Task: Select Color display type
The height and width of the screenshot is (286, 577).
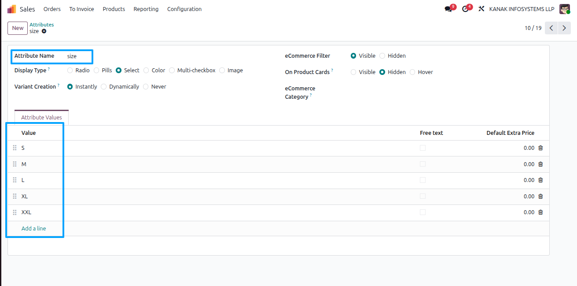Action: 147,71
